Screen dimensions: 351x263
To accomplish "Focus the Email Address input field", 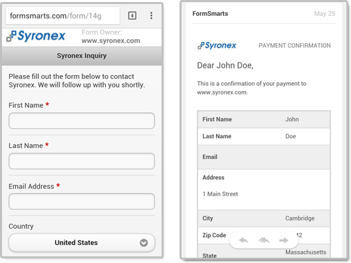I will tap(82, 201).
